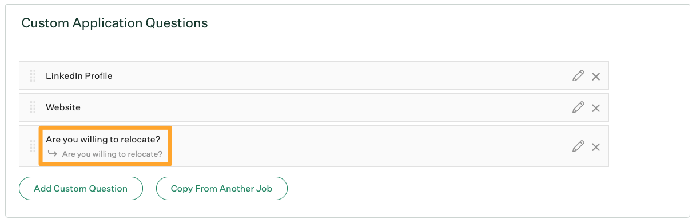Click the relocate row drag handle

pyautogui.click(x=33, y=146)
